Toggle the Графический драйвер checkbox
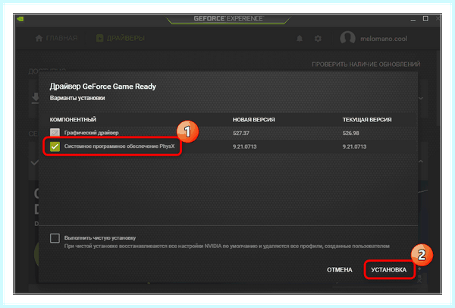This screenshot has height=308, width=455. 55,133
